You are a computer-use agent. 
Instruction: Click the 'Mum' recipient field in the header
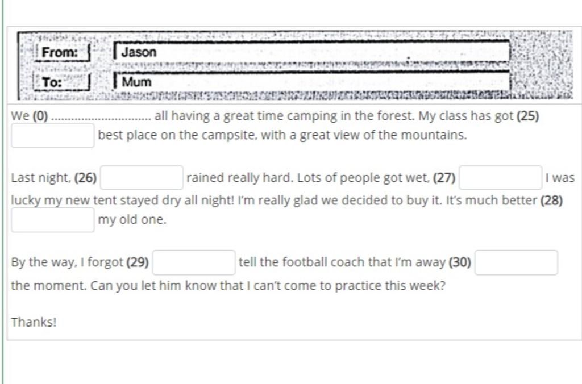[311, 82]
